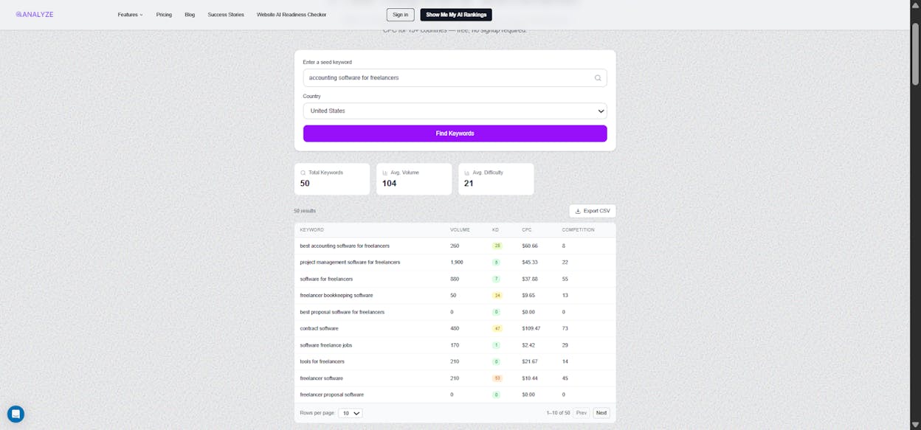This screenshot has width=921, height=430.
Task: Click the Avg. Volume value 104
Action: 389,183
